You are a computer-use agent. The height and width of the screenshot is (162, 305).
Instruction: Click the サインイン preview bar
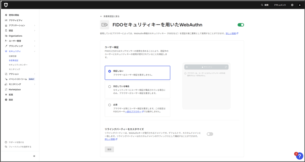tap(206, 67)
